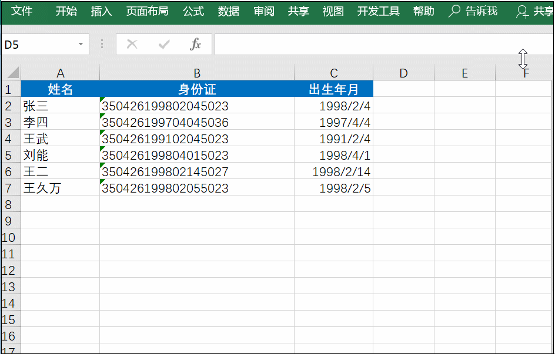
Task: Click the formula bar vertical dots handle
Action: click(x=102, y=44)
